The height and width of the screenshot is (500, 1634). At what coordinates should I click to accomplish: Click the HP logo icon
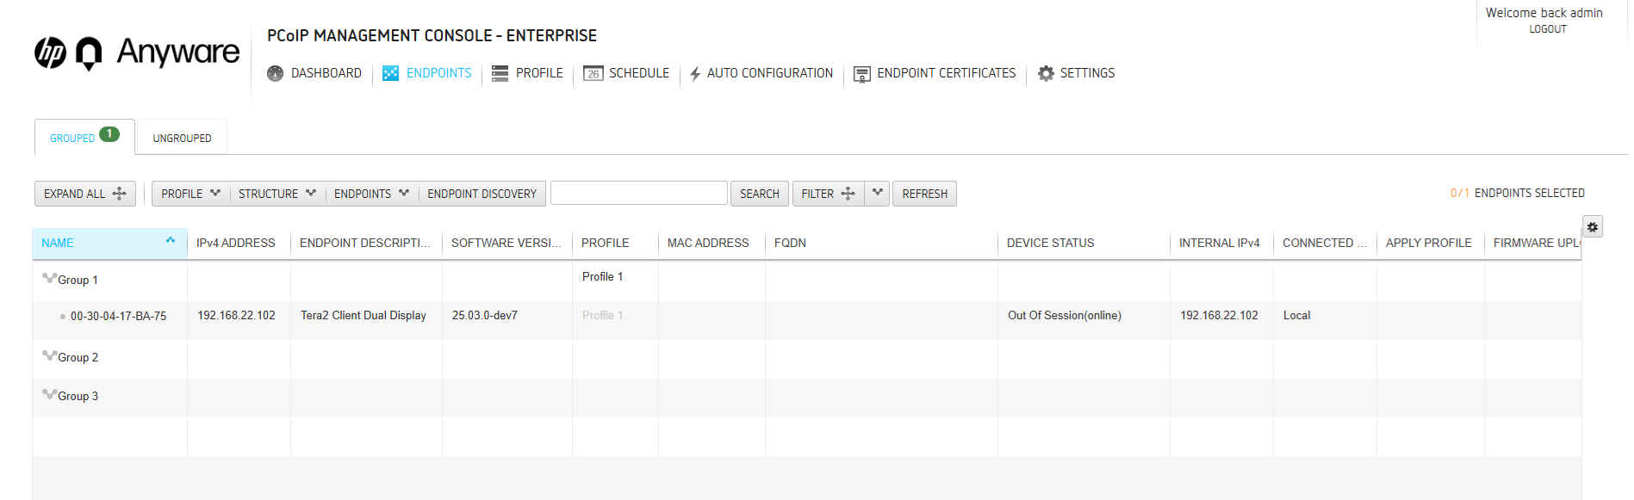tap(50, 52)
